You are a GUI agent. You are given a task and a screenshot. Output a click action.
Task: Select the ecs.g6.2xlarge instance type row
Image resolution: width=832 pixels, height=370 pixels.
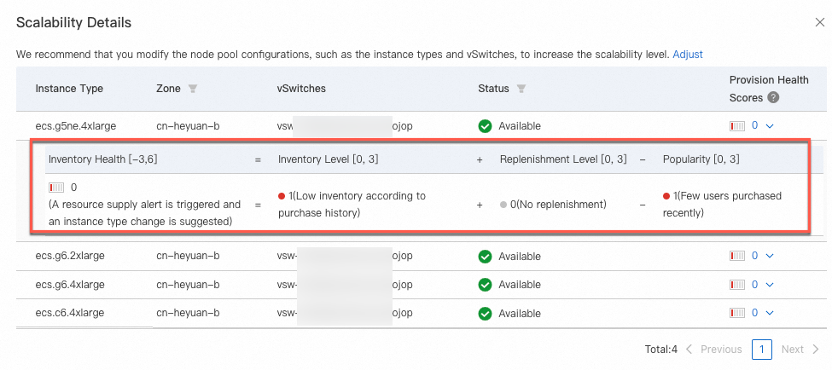75,256
